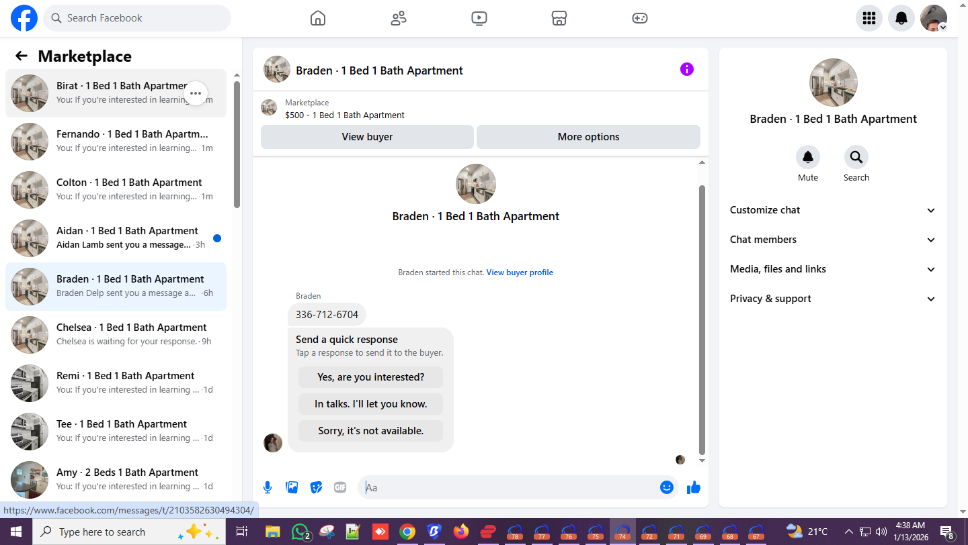Send 'Yes, are you interested?' quick response
Viewport: 968px width, 545px height.
coord(371,377)
